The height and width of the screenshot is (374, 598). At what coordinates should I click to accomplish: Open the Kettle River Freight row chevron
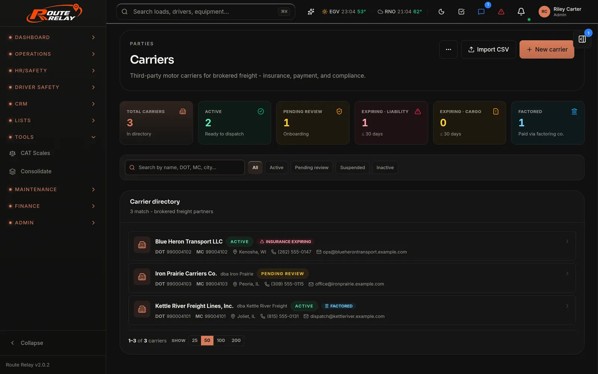click(567, 306)
